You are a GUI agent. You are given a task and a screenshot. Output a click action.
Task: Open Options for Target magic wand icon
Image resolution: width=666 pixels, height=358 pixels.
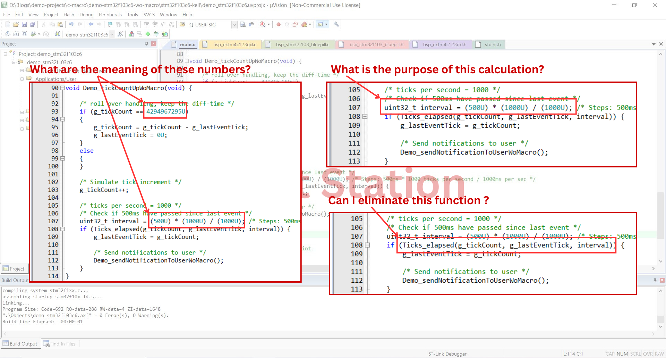[120, 34]
